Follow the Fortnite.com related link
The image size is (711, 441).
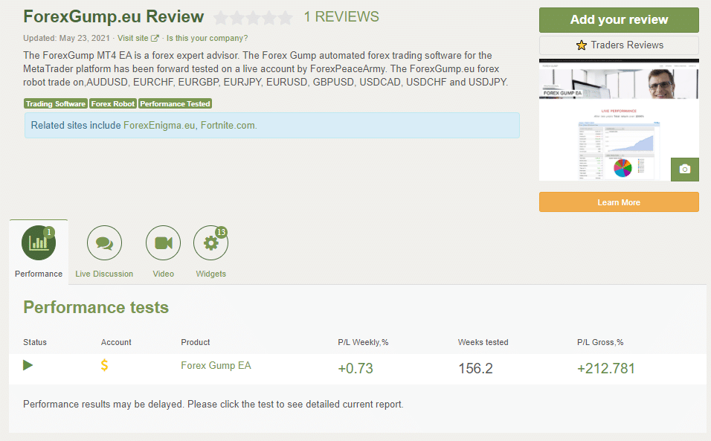point(228,126)
